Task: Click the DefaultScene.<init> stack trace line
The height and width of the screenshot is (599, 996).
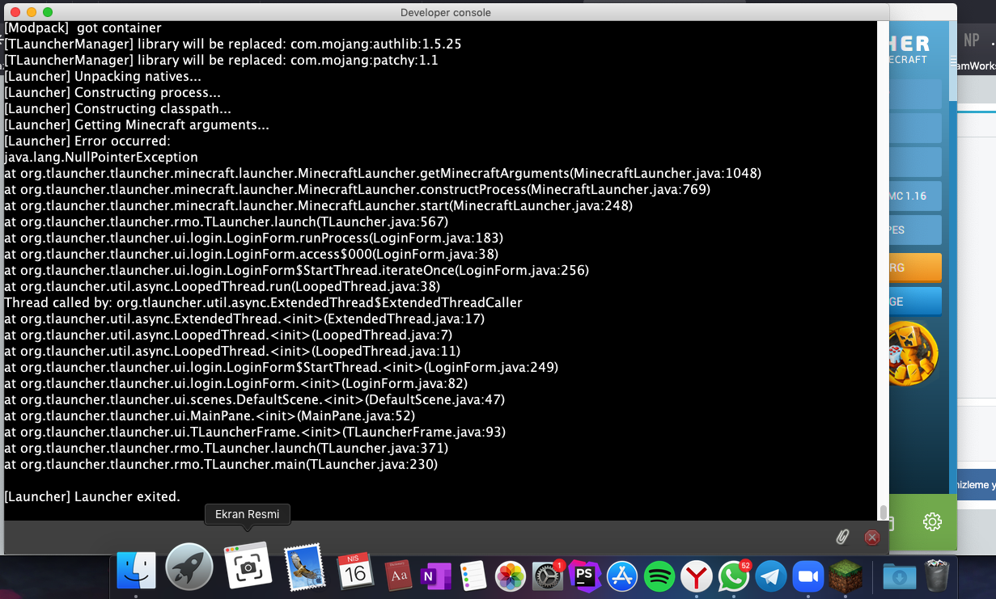Action: (255, 399)
